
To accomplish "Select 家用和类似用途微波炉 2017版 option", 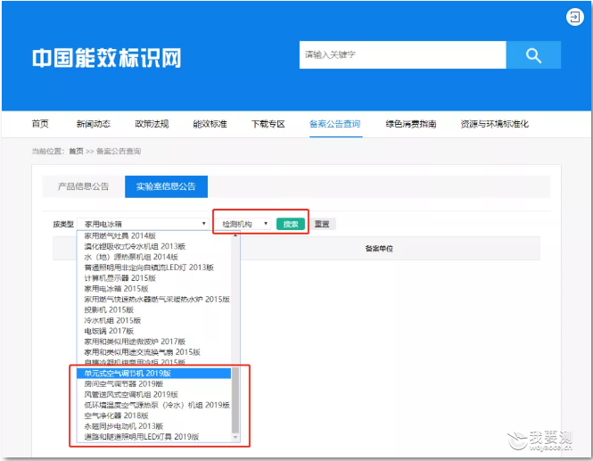I will point(154,342).
